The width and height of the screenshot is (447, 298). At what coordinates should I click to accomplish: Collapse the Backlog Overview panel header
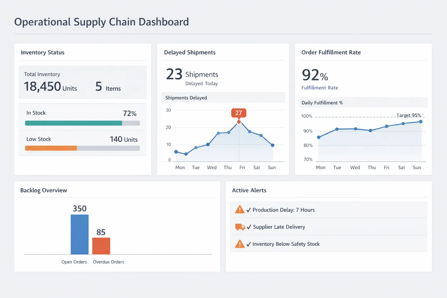44,190
